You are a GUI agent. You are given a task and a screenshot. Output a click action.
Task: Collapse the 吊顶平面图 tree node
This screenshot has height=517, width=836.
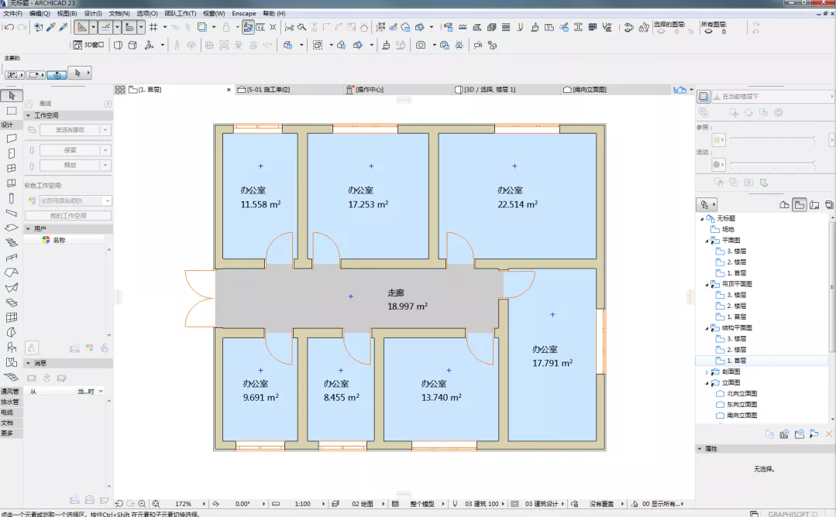pos(707,284)
